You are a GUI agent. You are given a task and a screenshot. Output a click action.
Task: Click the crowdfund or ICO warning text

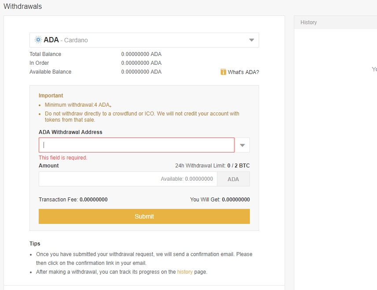coord(142,117)
